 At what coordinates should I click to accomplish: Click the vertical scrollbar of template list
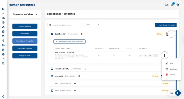point(176,60)
